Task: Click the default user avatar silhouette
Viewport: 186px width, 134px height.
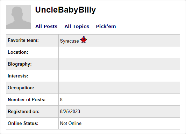Action: [x=19, y=17]
